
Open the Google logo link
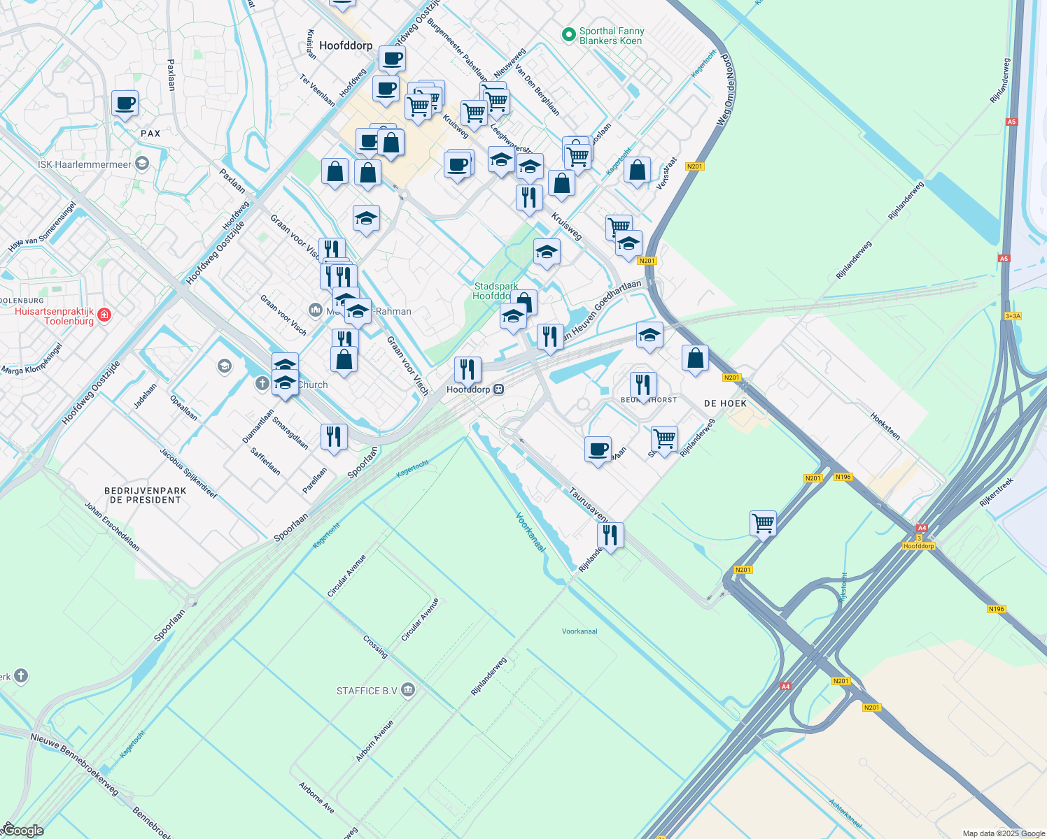[x=23, y=830]
